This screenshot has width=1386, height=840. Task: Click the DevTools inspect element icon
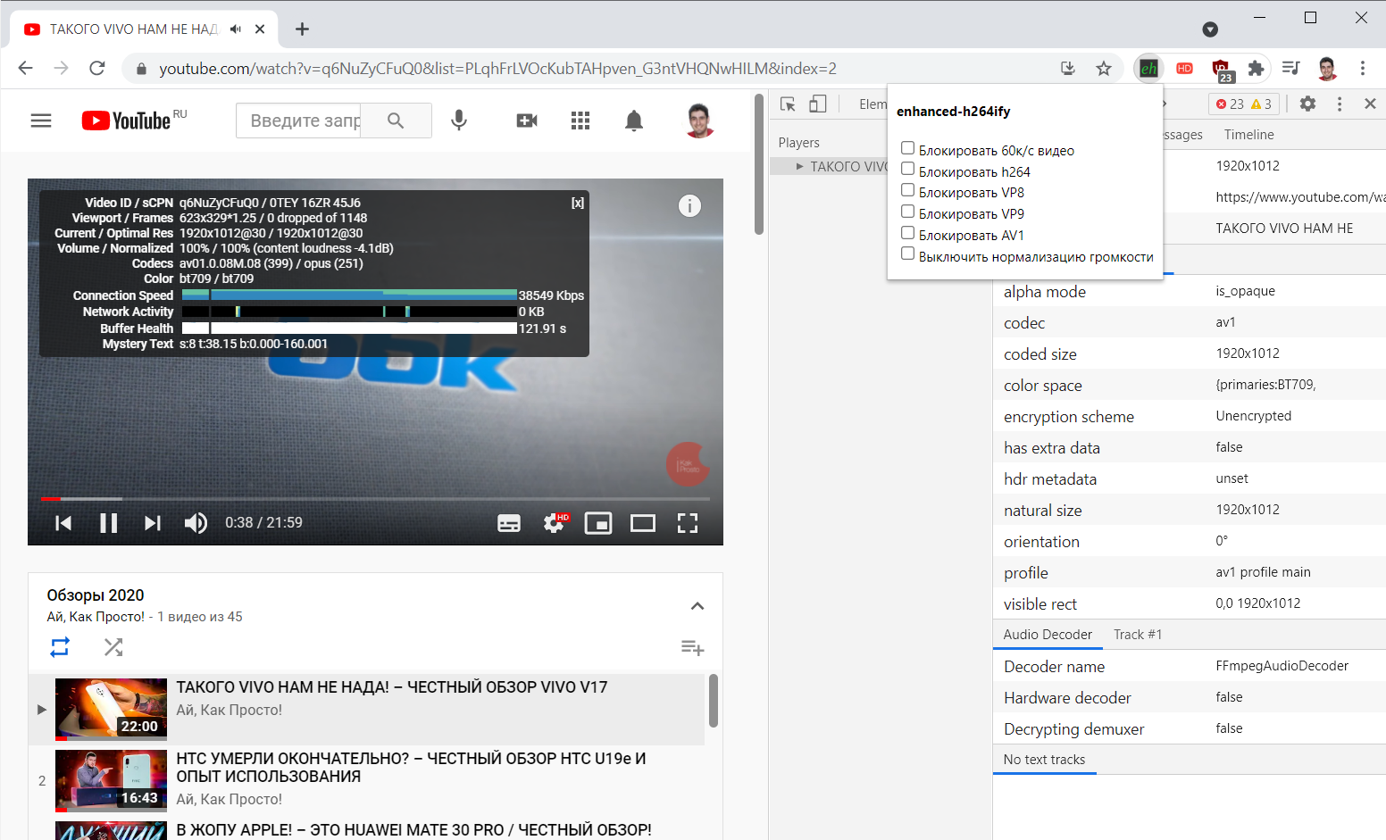788,104
